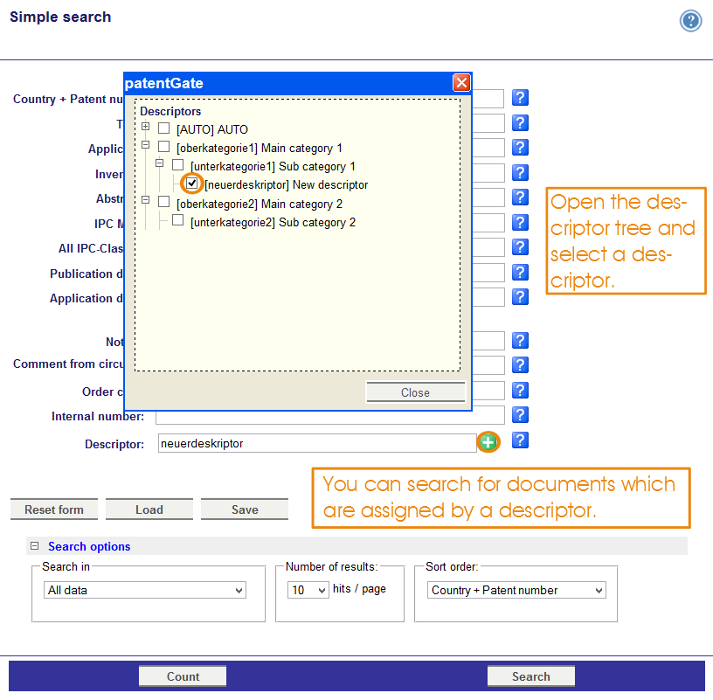Open help for Country + Patent number field
This screenshot has height=700, width=713.
click(x=520, y=98)
